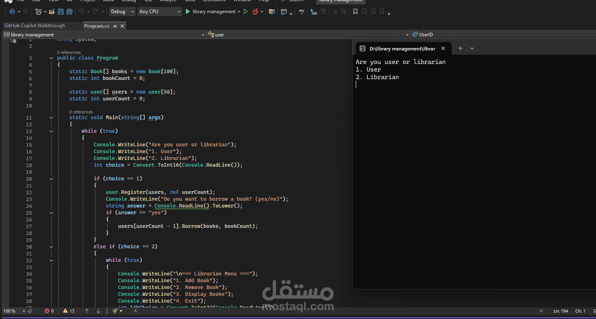The image size is (596, 319).
Task: Open the zoom level 100 % dropdown
Action: pyautogui.click(x=24, y=311)
